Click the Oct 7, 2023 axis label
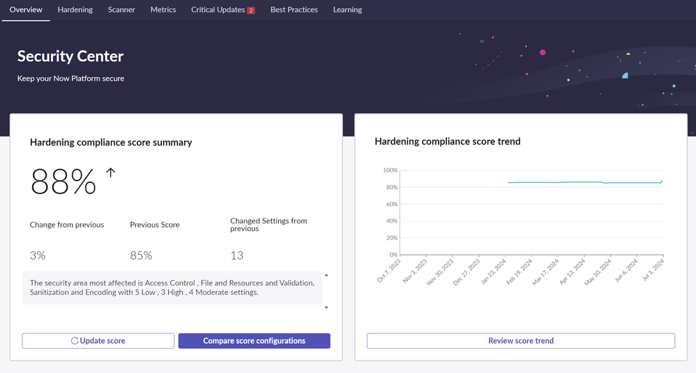696x373 pixels. 389,271
